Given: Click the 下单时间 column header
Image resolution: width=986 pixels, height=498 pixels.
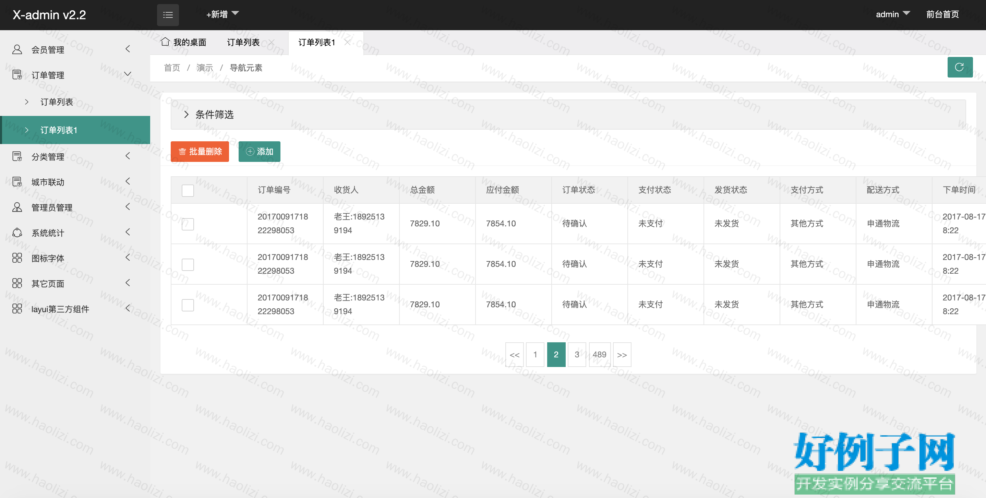Looking at the screenshot, I should (x=959, y=190).
